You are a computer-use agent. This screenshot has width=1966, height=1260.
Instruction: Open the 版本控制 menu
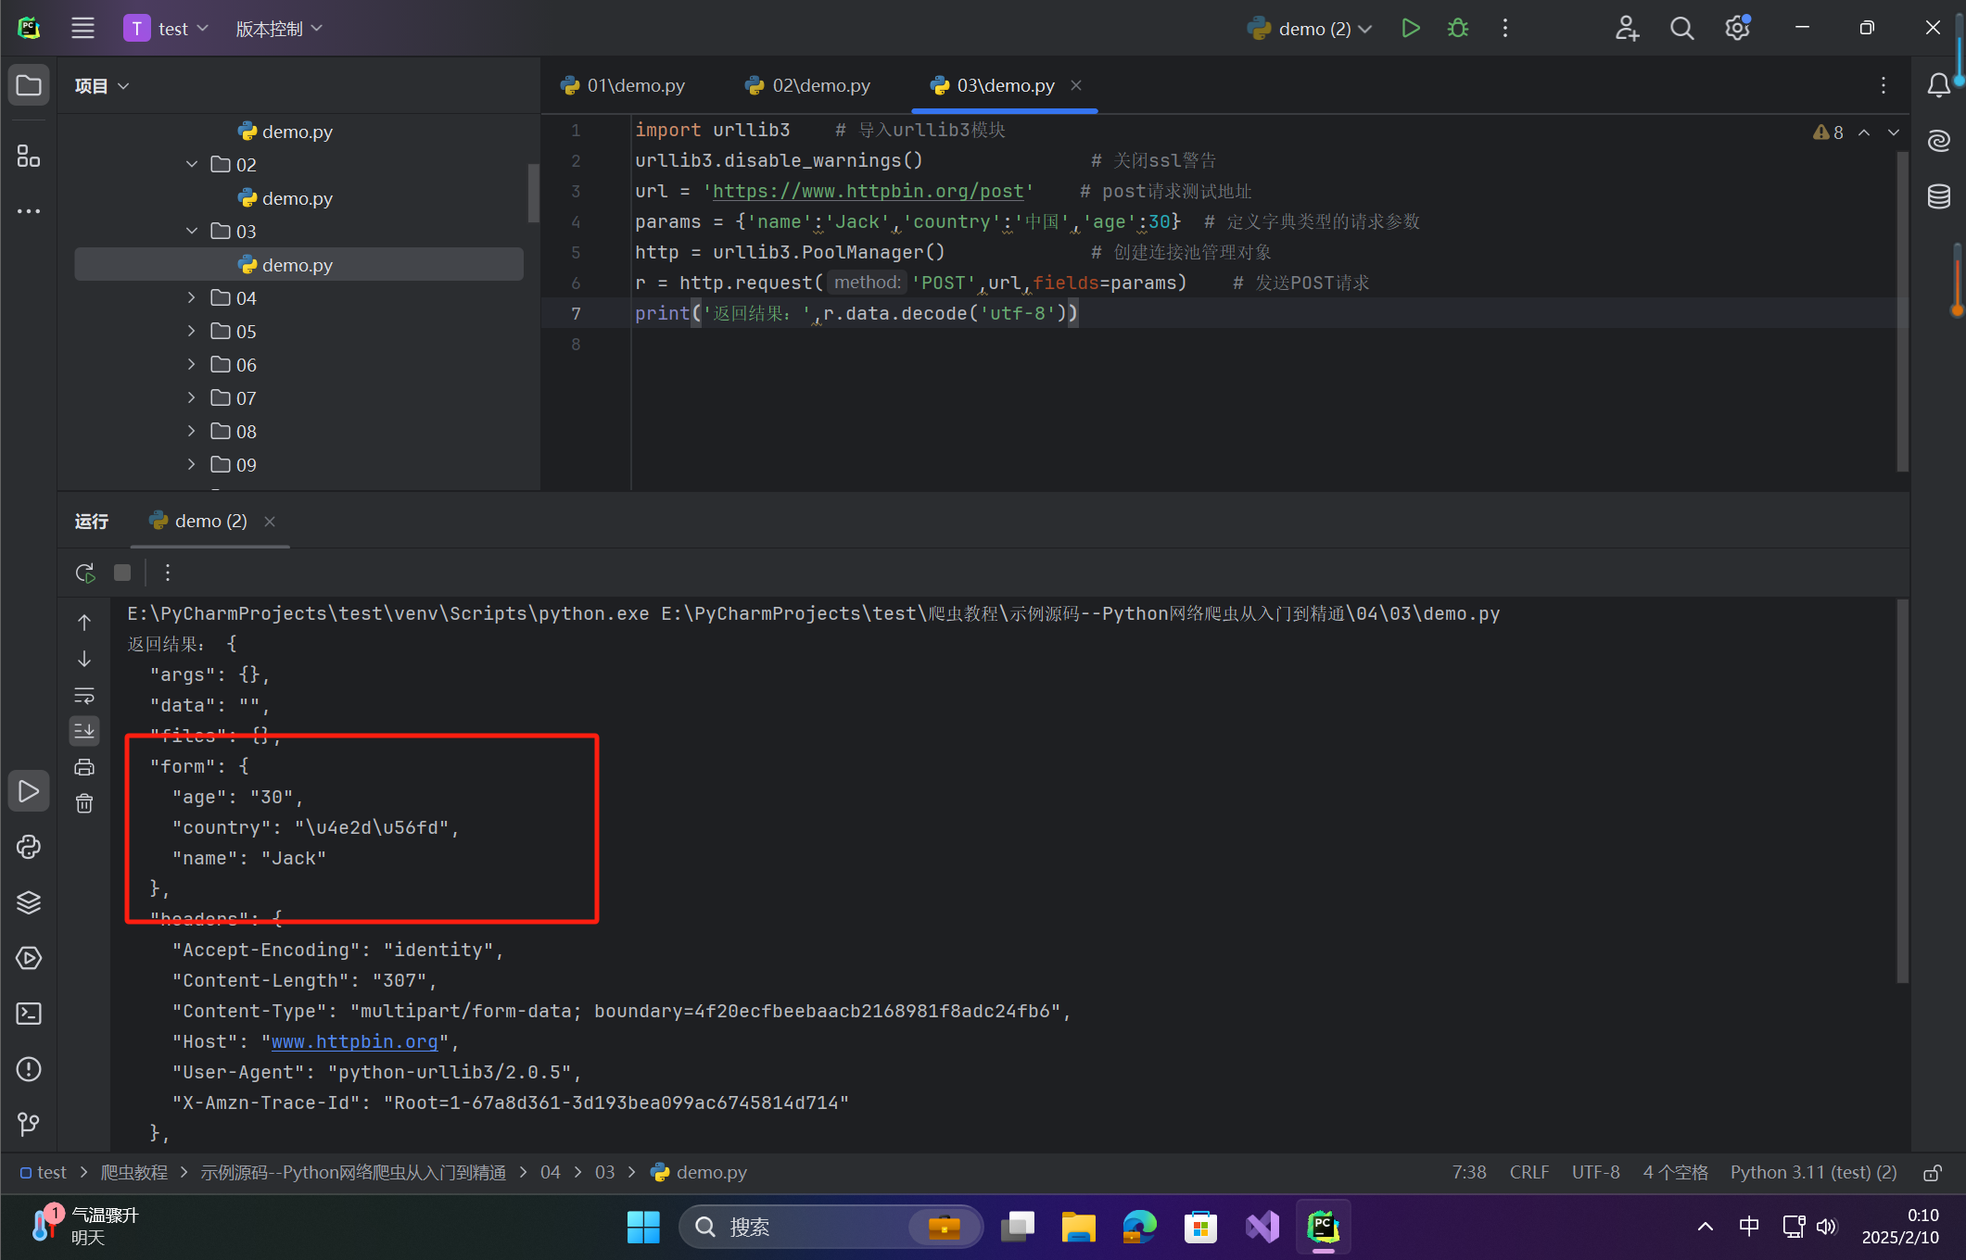278,29
